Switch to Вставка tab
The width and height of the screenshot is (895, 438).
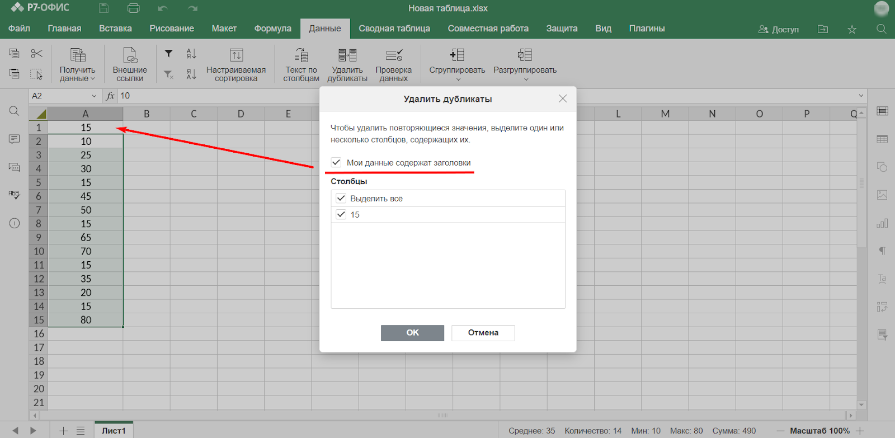click(115, 29)
